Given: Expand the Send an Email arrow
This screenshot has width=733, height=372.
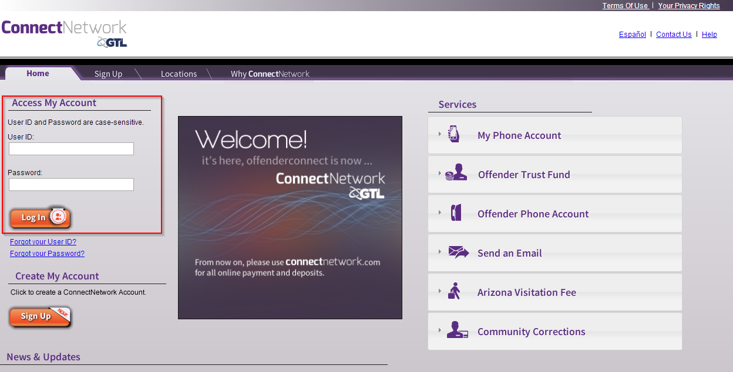Looking at the screenshot, I should [439, 252].
